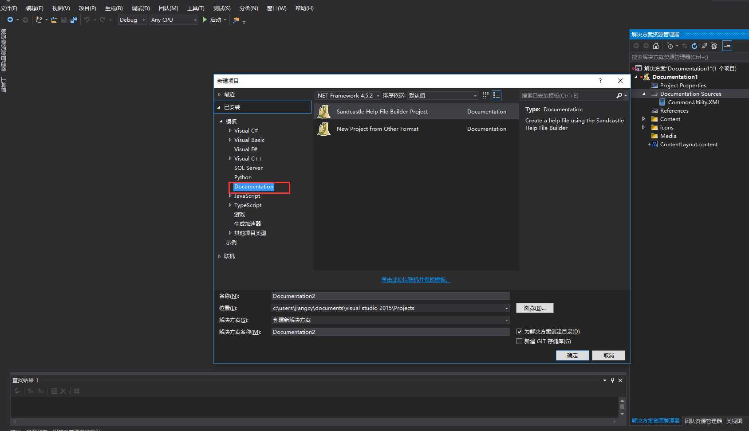Image resolution: width=749 pixels, height=431 pixels.
Task: Open the sort-by (默认值) dropdown
Action: [x=443, y=95]
